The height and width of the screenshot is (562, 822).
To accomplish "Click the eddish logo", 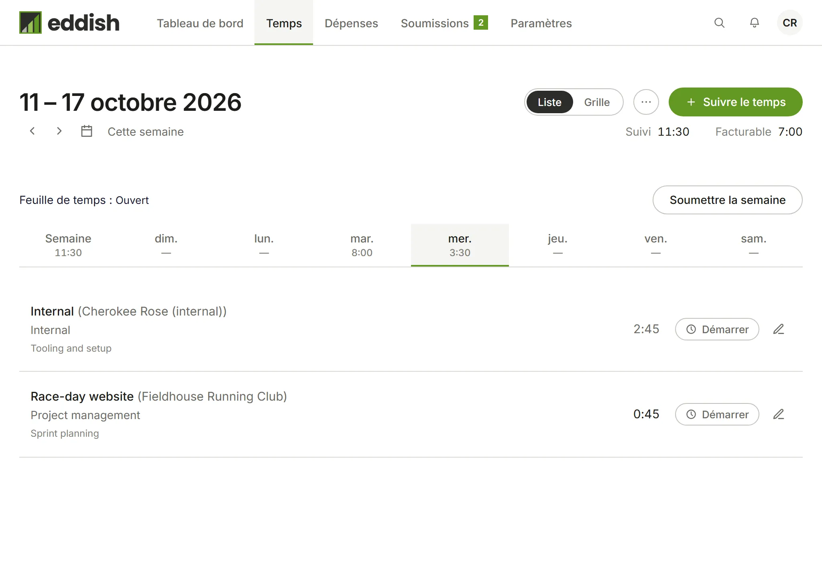I will 69,22.
